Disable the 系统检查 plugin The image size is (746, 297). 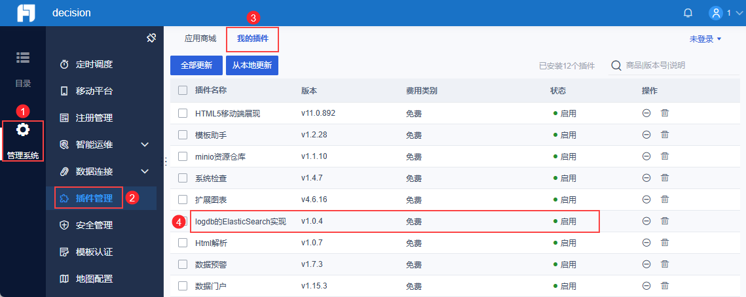(646, 178)
